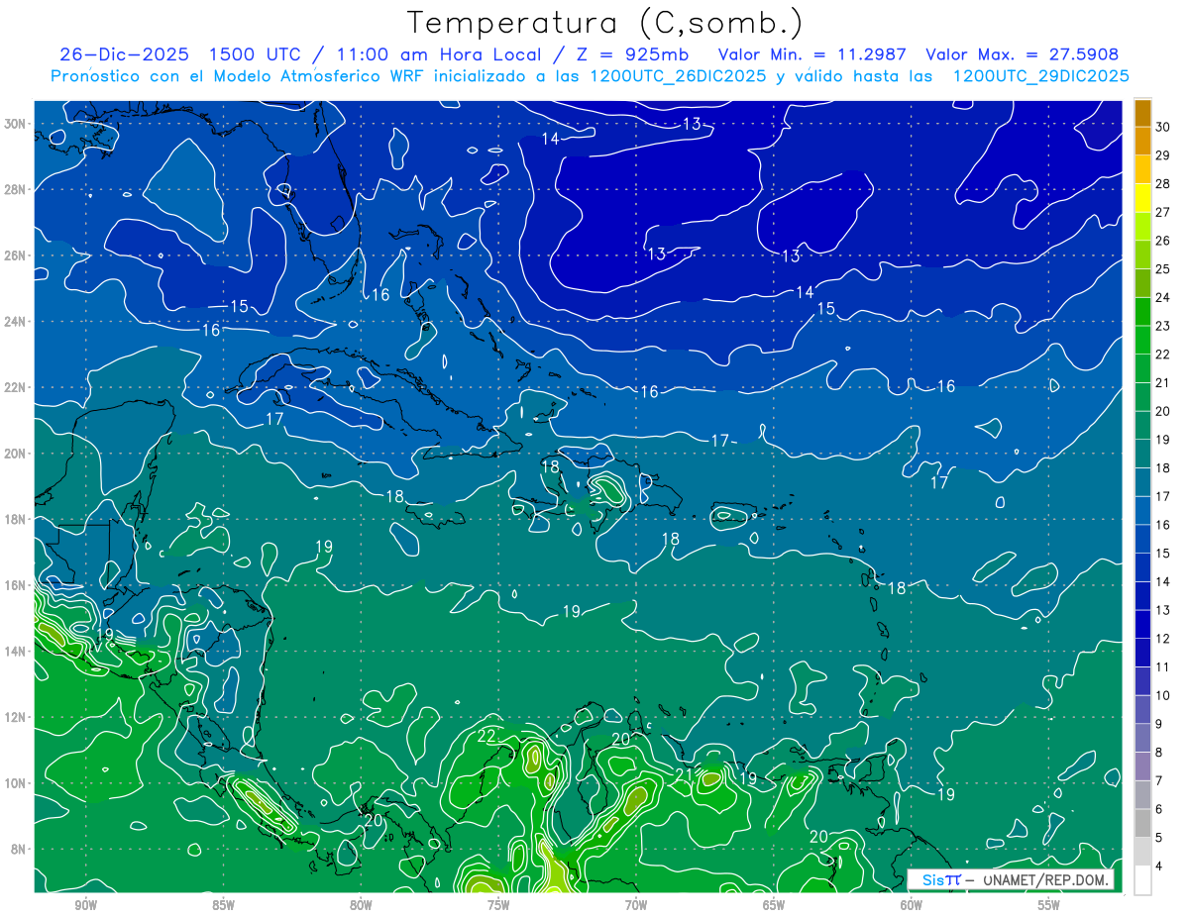Click the '9' label on the color scale
The height and width of the screenshot is (918, 1189).
point(1159,724)
